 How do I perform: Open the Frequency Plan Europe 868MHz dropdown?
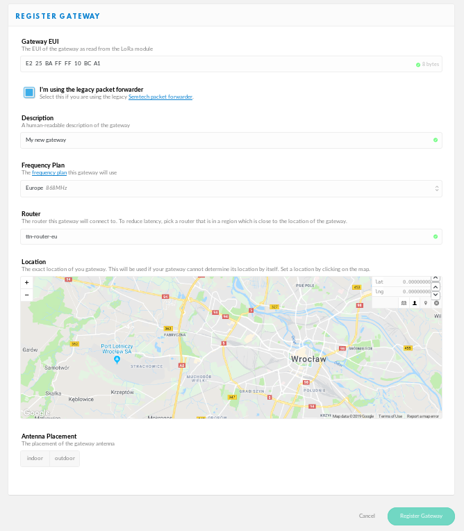pyautogui.click(x=231, y=188)
